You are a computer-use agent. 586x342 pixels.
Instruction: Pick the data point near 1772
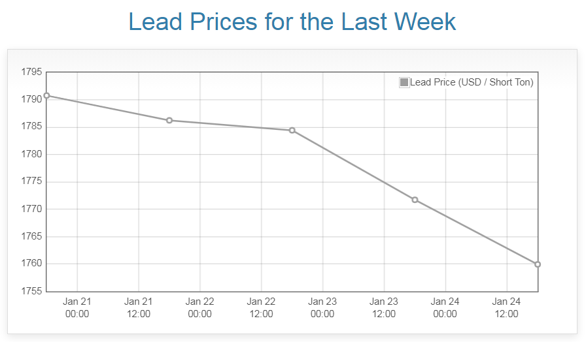tap(415, 200)
